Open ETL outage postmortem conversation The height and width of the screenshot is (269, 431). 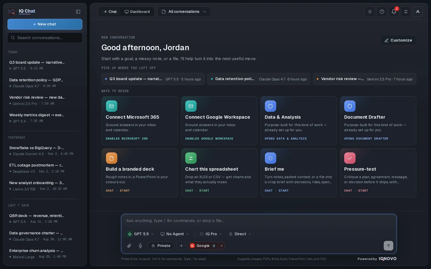tap(45, 168)
